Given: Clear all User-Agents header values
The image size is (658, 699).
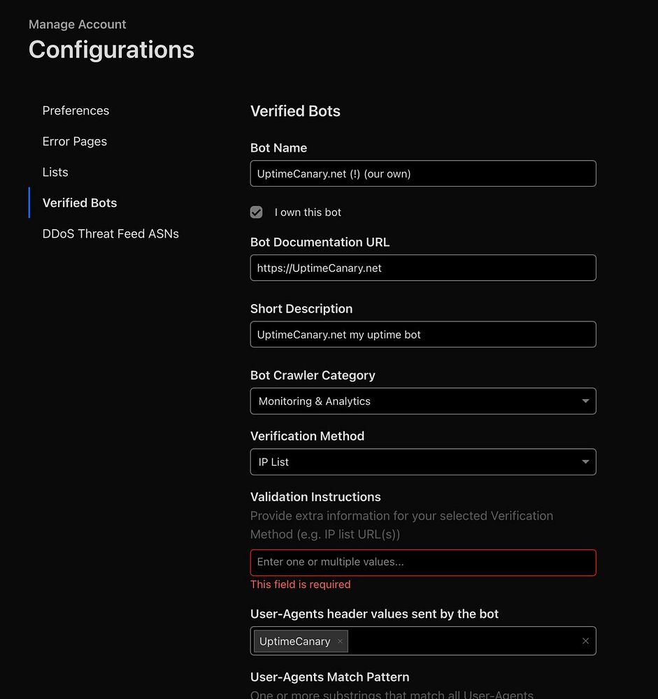Looking at the screenshot, I should [585, 641].
